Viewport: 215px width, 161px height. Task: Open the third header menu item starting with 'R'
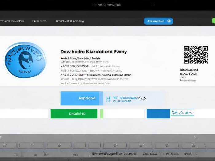(70, 21)
